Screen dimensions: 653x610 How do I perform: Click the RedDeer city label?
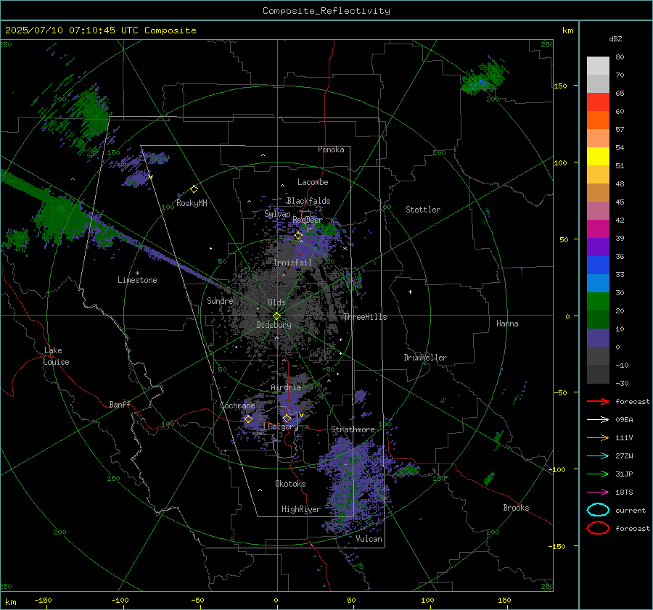click(x=308, y=220)
